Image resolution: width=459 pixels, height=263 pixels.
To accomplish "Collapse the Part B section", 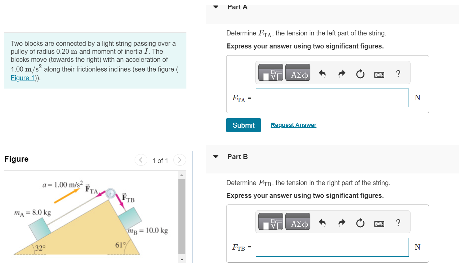I will [215, 156].
